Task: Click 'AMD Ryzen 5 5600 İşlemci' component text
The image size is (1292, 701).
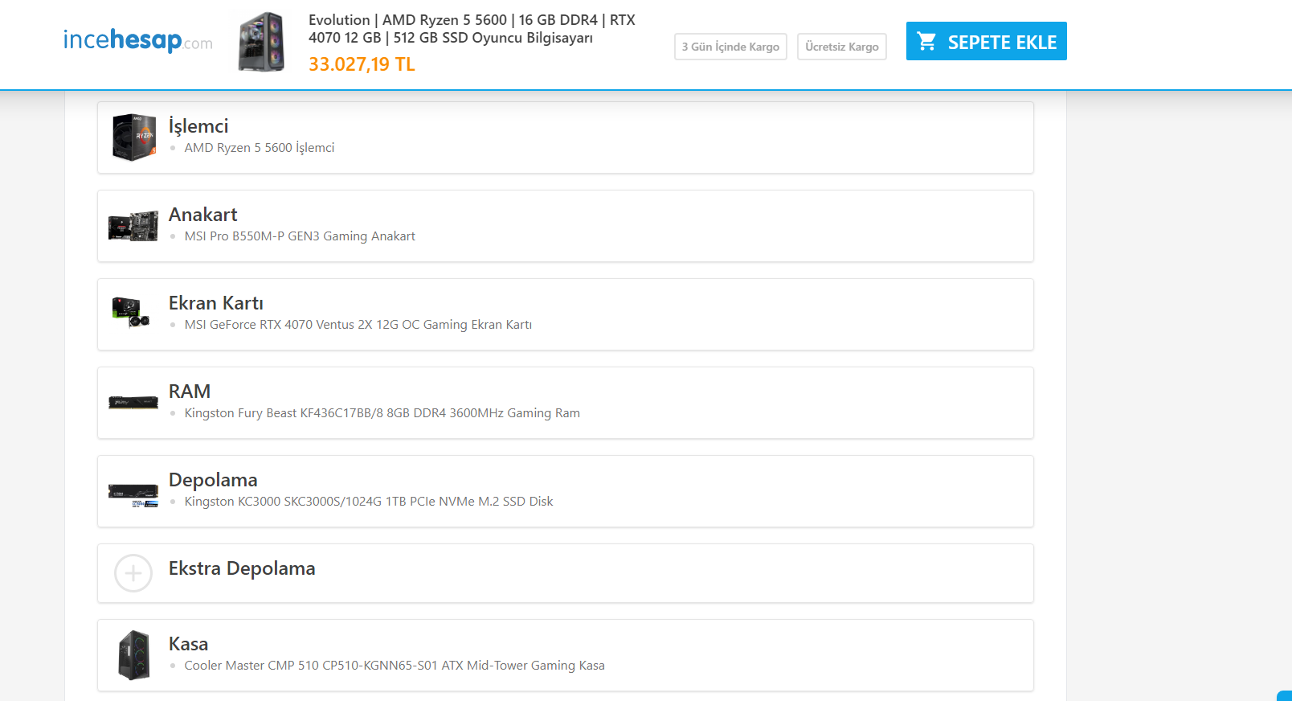Action: (260, 148)
